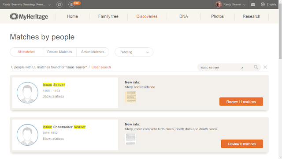The width and height of the screenshot is (282, 159).
Task: Switch to Record Matches tab
Action: [x=60, y=52]
